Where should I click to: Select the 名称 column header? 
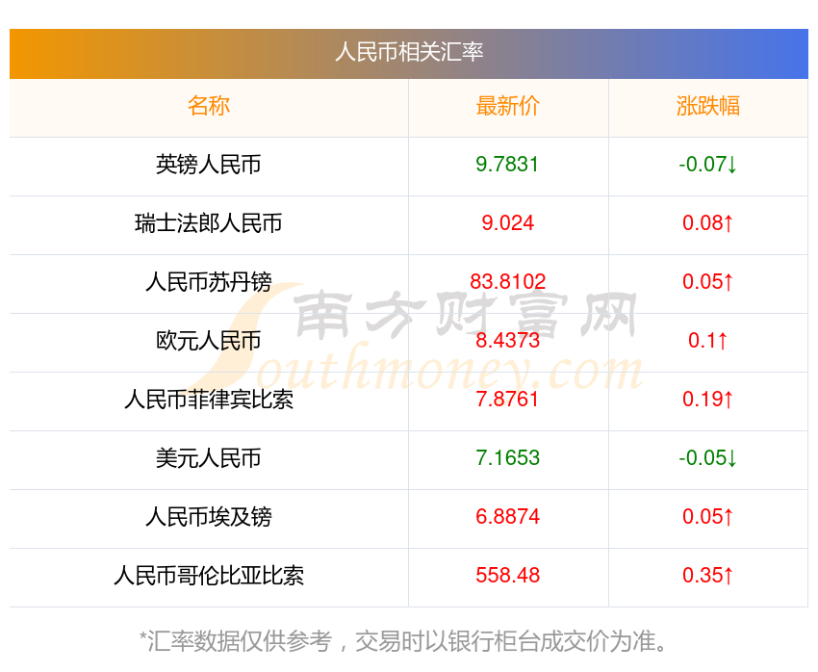point(209,106)
